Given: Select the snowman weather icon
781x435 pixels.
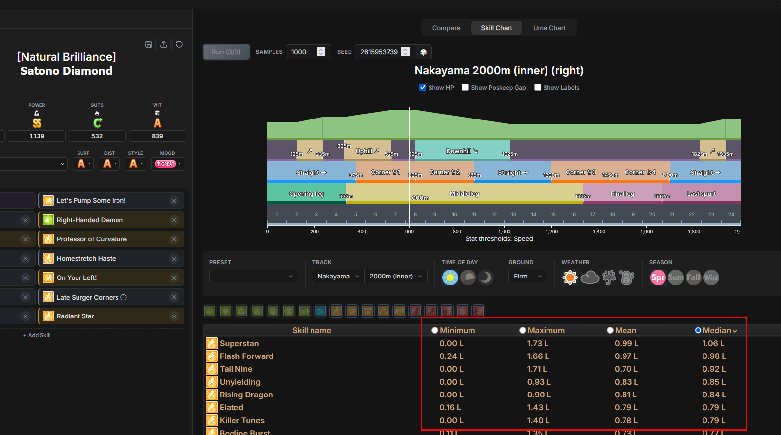Looking at the screenshot, I should pos(627,277).
